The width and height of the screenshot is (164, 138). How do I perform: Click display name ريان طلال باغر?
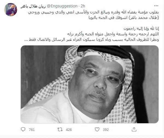(x=33, y=6)
